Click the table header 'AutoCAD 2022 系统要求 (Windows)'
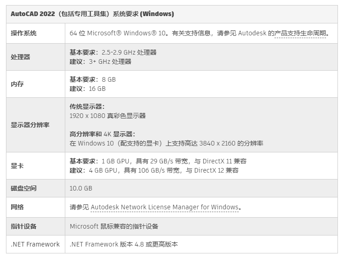Screen dimensions: 343x258 click(x=92, y=14)
